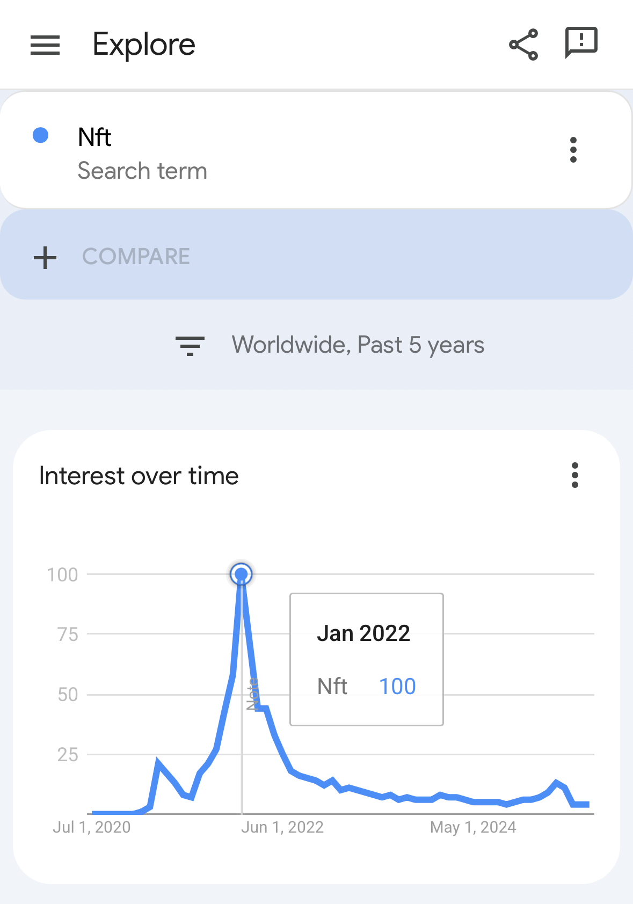
Task: Click the filter icon beside Worldwide
Action: click(190, 346)
